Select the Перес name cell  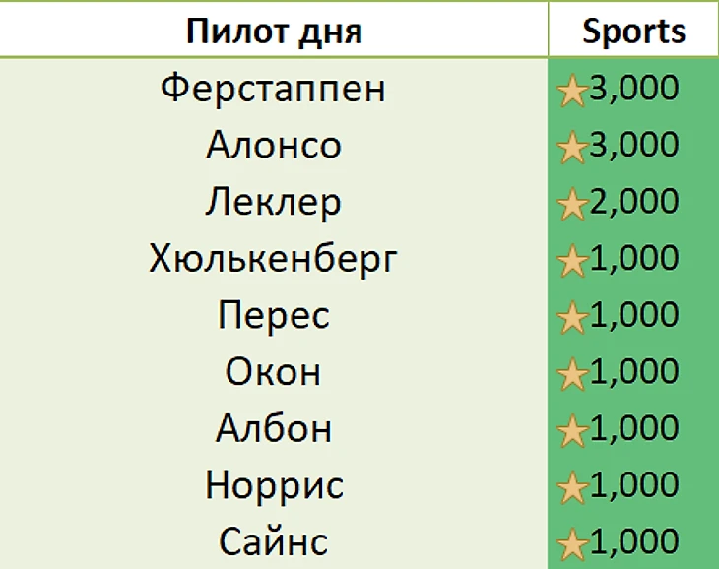click(274, 316)
